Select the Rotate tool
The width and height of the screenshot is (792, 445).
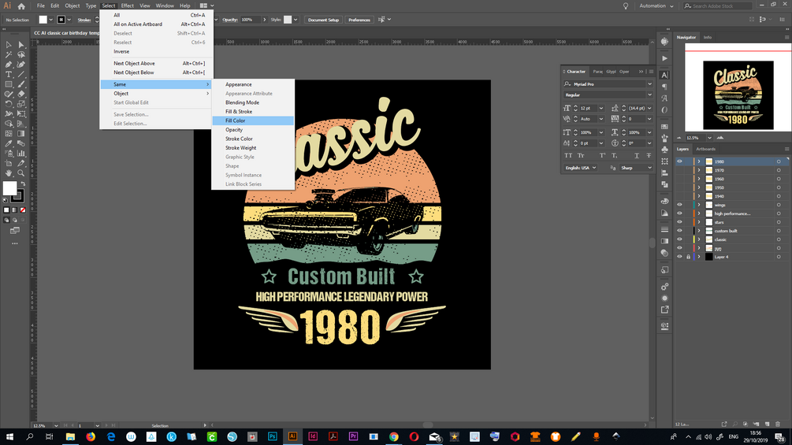(x=9, y=104)
